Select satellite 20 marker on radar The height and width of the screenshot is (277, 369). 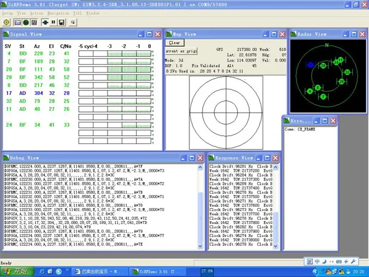[342, 81]
